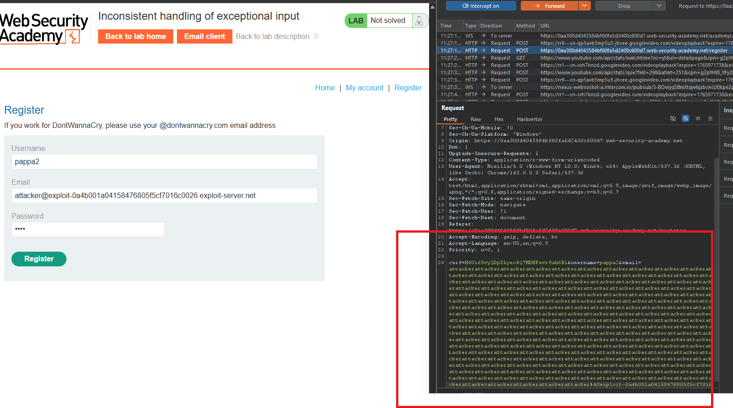Open the Drop button dropdown arrow
This screenshot has height=408, width=733.
659,6
